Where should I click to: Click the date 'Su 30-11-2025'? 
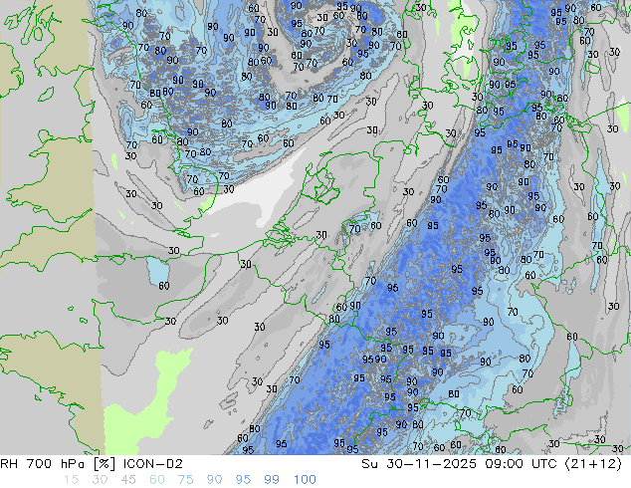pos(419,464)
